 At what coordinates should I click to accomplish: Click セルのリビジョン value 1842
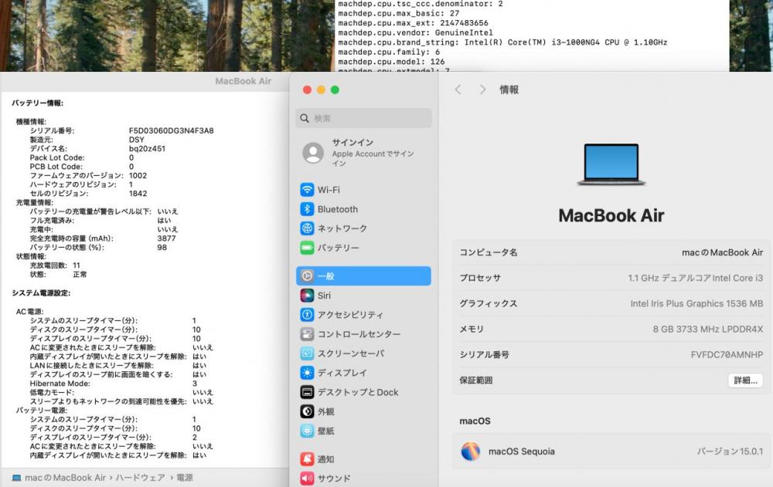tap(138, 193)
